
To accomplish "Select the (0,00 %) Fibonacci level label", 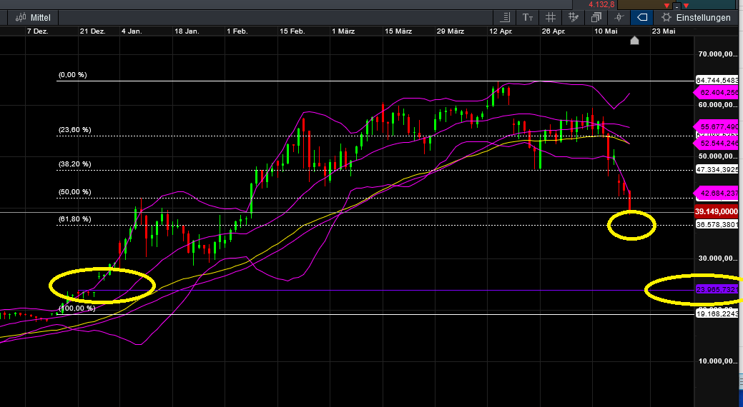I will [x=72, y=75].
